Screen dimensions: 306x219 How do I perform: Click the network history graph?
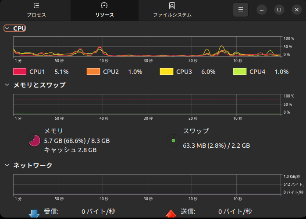point(147,185)
